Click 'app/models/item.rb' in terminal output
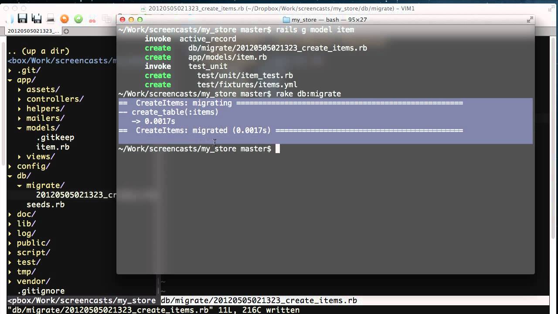The image size is (558, 314). pyautogui.click(x=228, y=57)
